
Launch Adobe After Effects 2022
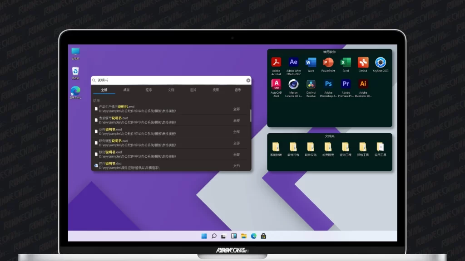(293, 63)
